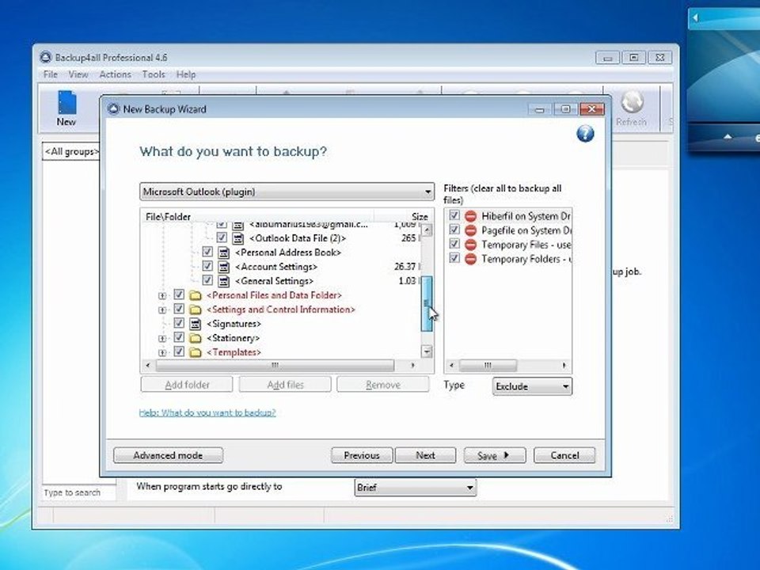This screenshot has width=760, height=570.
Task: Expand the Personal Files and Data Folder node
Action: click(162, 295)
